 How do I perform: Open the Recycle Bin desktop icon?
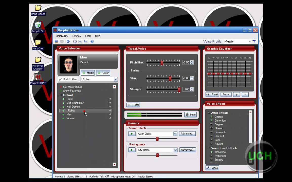pos(38,27)
